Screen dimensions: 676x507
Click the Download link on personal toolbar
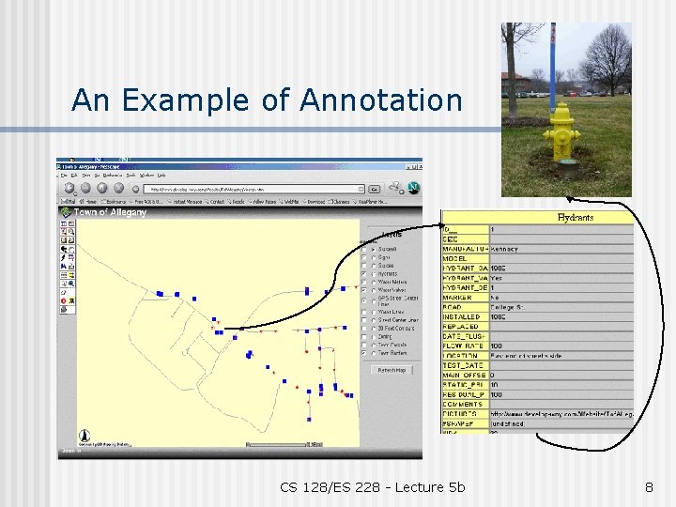[x=314, y=202]
